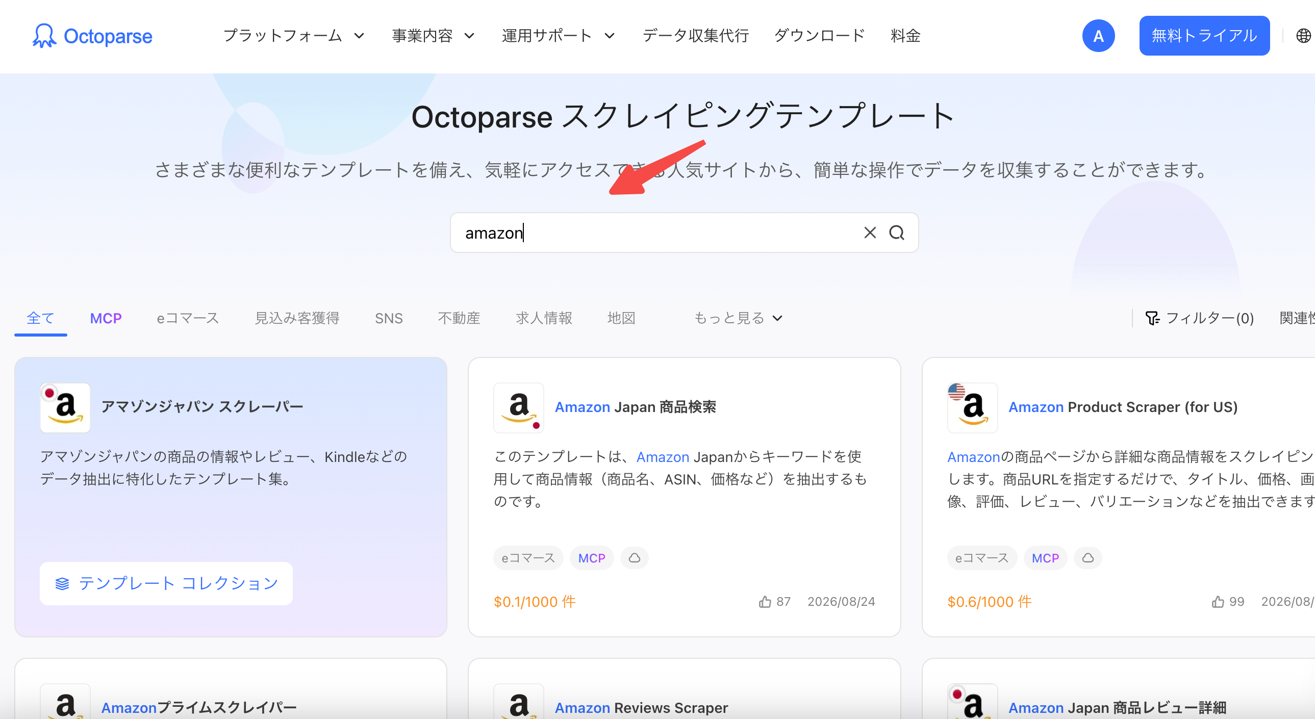This screenshot has height=719, width=1315.
Task: Click the Amazon Japan scraper collection logo
Action: tap(65, 408)
